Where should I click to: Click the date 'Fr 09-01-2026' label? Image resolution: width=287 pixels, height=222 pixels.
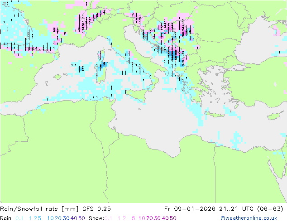point(190,209)
